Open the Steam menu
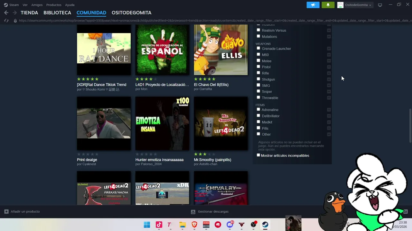The width and height of the screenshot is (412, 231). 14,5
